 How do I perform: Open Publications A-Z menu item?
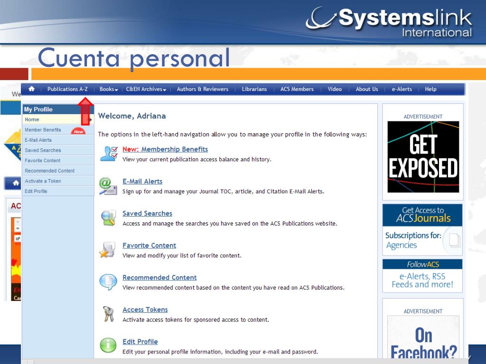67,89
